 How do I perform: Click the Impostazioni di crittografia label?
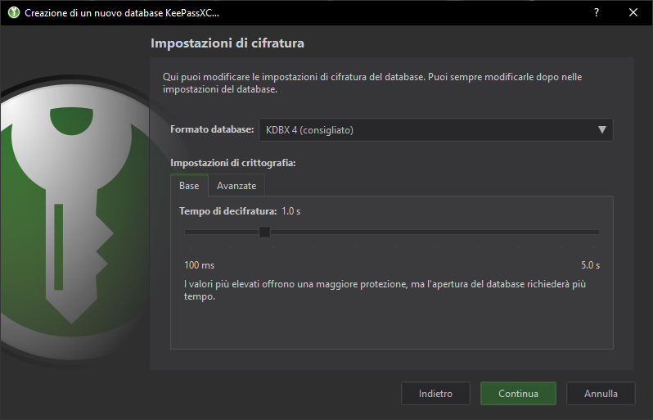click(x=232, y=163)
